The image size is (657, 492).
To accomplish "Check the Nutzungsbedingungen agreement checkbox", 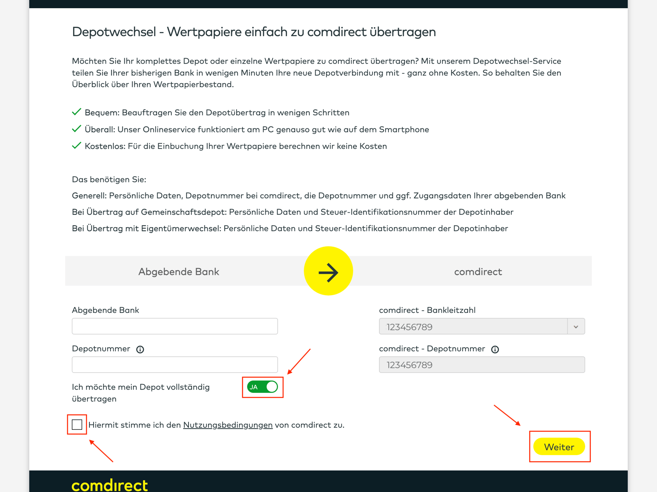I will (x=76, y=425).
